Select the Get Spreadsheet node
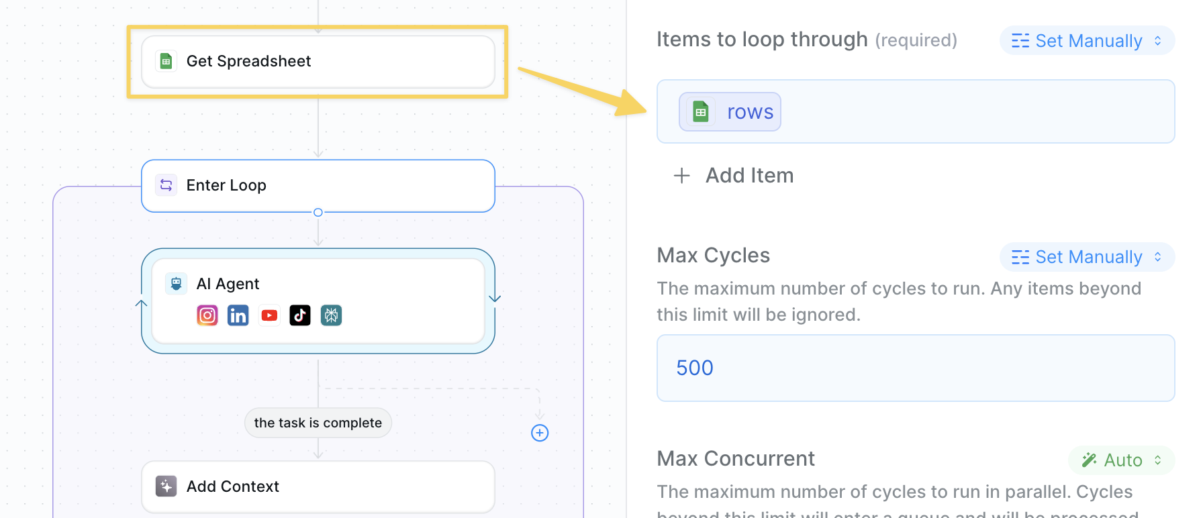This screenshot has width=1203, height=518. [318, 61]
